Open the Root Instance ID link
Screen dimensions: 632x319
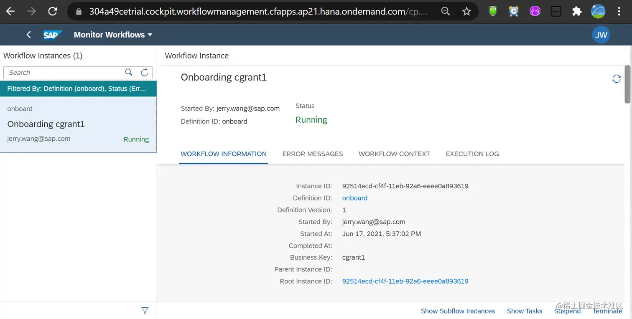click(405, 281)
